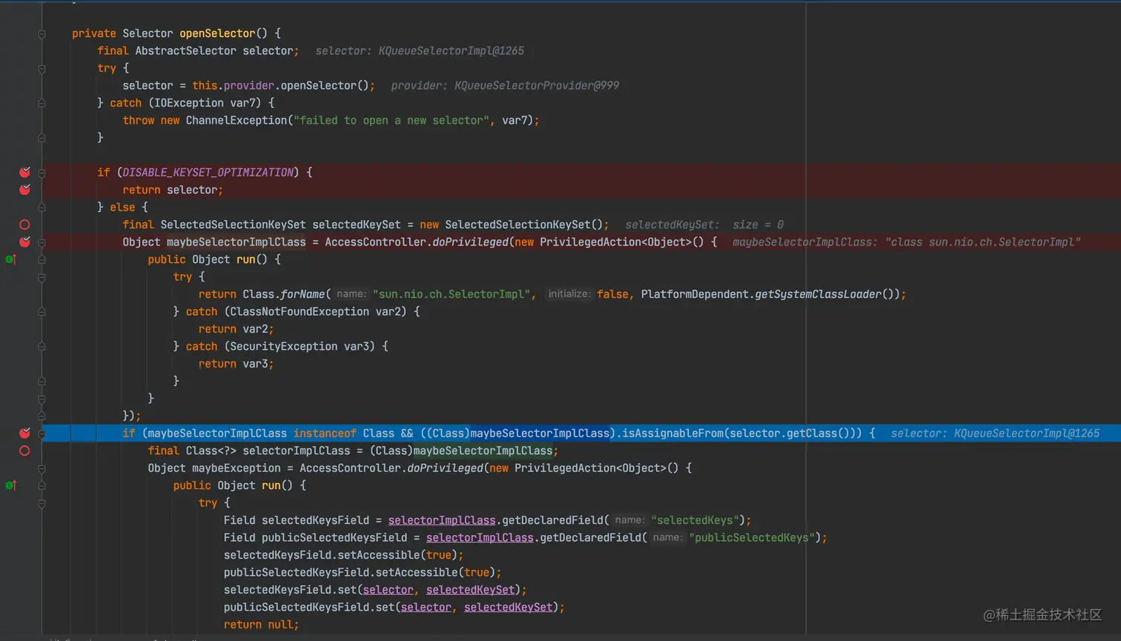1121x641 pixels.
Task: Click the openSelector method name in its declaration
Action: click(217, 33)
